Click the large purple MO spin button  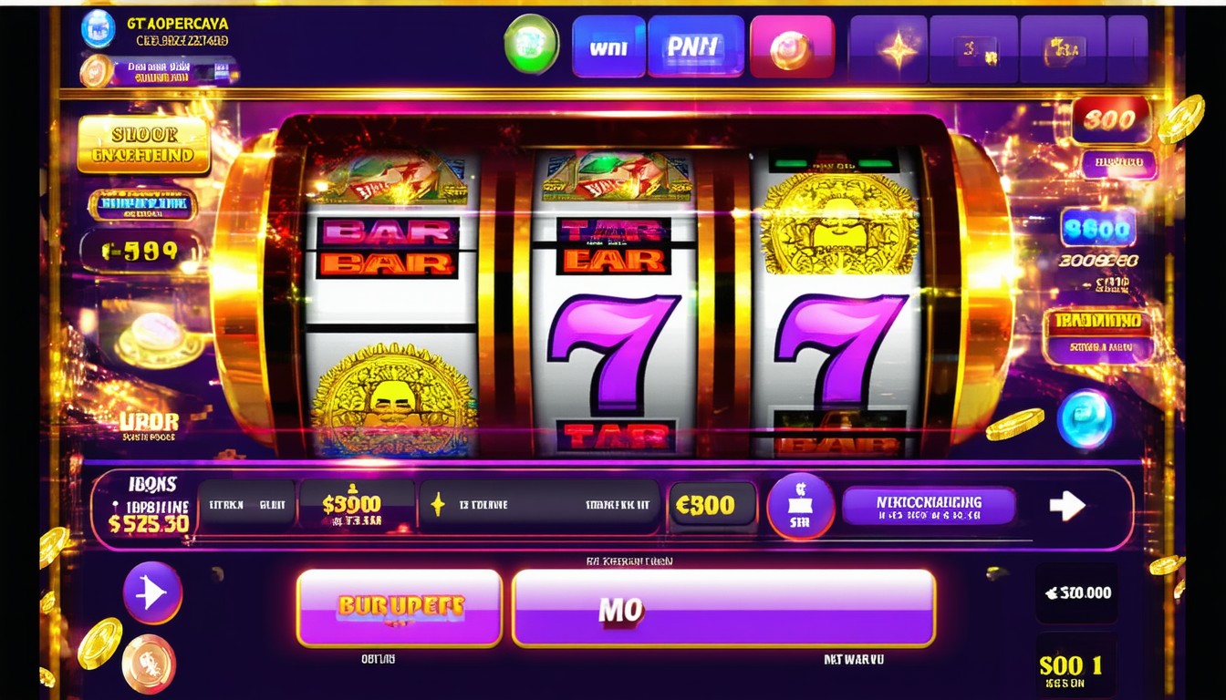(x=724, y=609)
